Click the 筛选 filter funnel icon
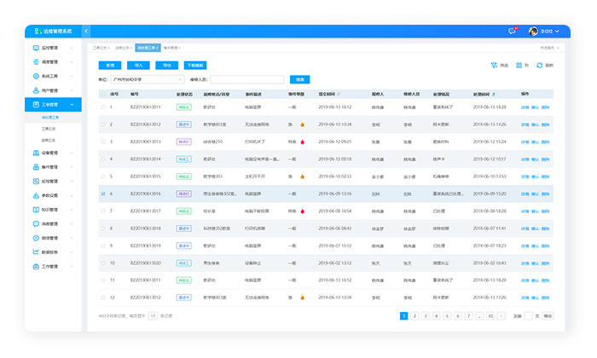 pyautogui.click(x=495, y=65)
